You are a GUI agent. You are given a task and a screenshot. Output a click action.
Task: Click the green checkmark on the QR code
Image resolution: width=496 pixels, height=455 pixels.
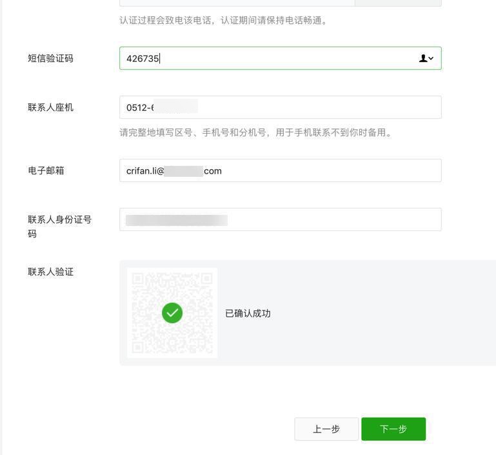tap(172, 313)
